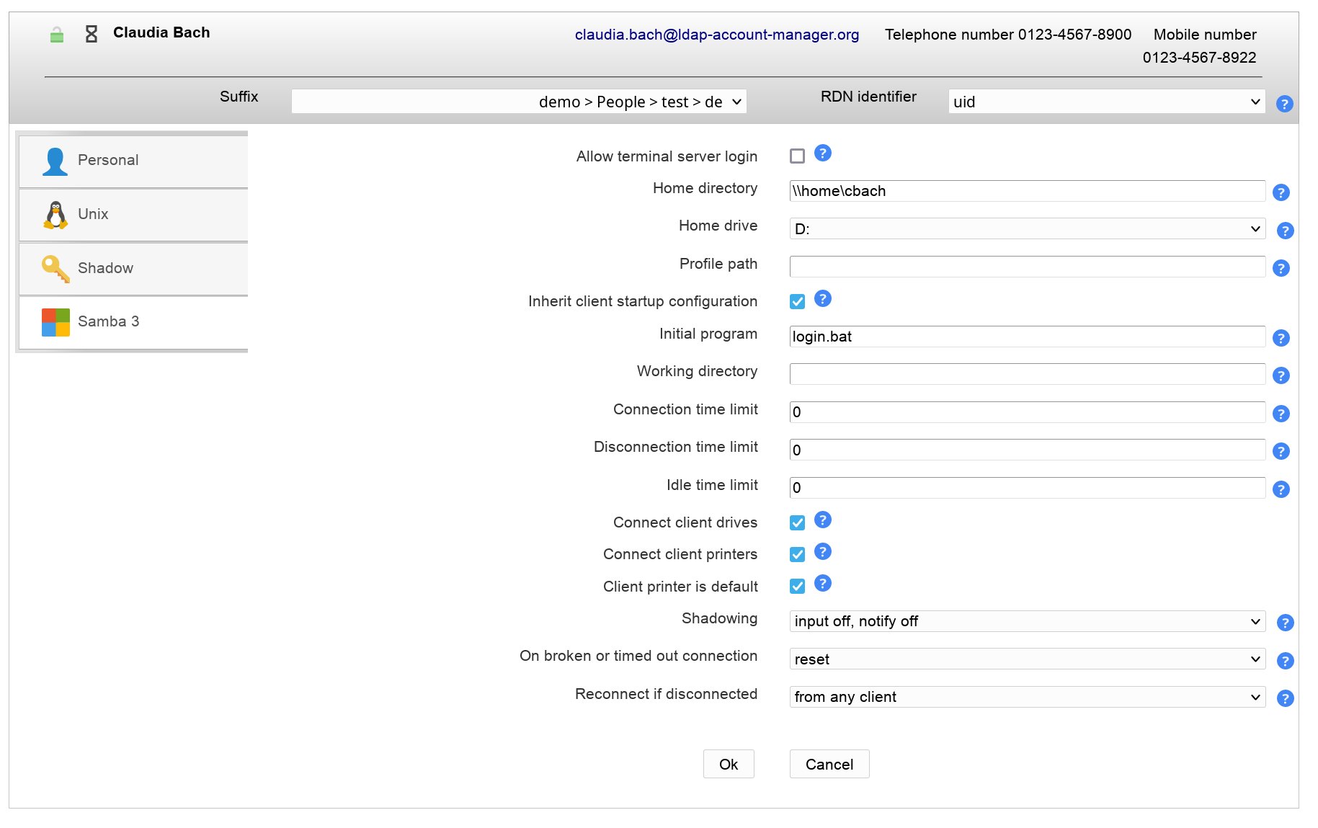The height and width of the screenshot is (828, 1318).
Task: Expand the Shadowing dropdown list
Action: point(1027,621)
